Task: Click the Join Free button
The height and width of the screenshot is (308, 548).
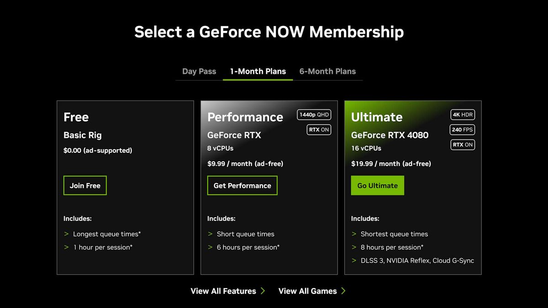Action: pyautogui.click(x=85, y=185)
